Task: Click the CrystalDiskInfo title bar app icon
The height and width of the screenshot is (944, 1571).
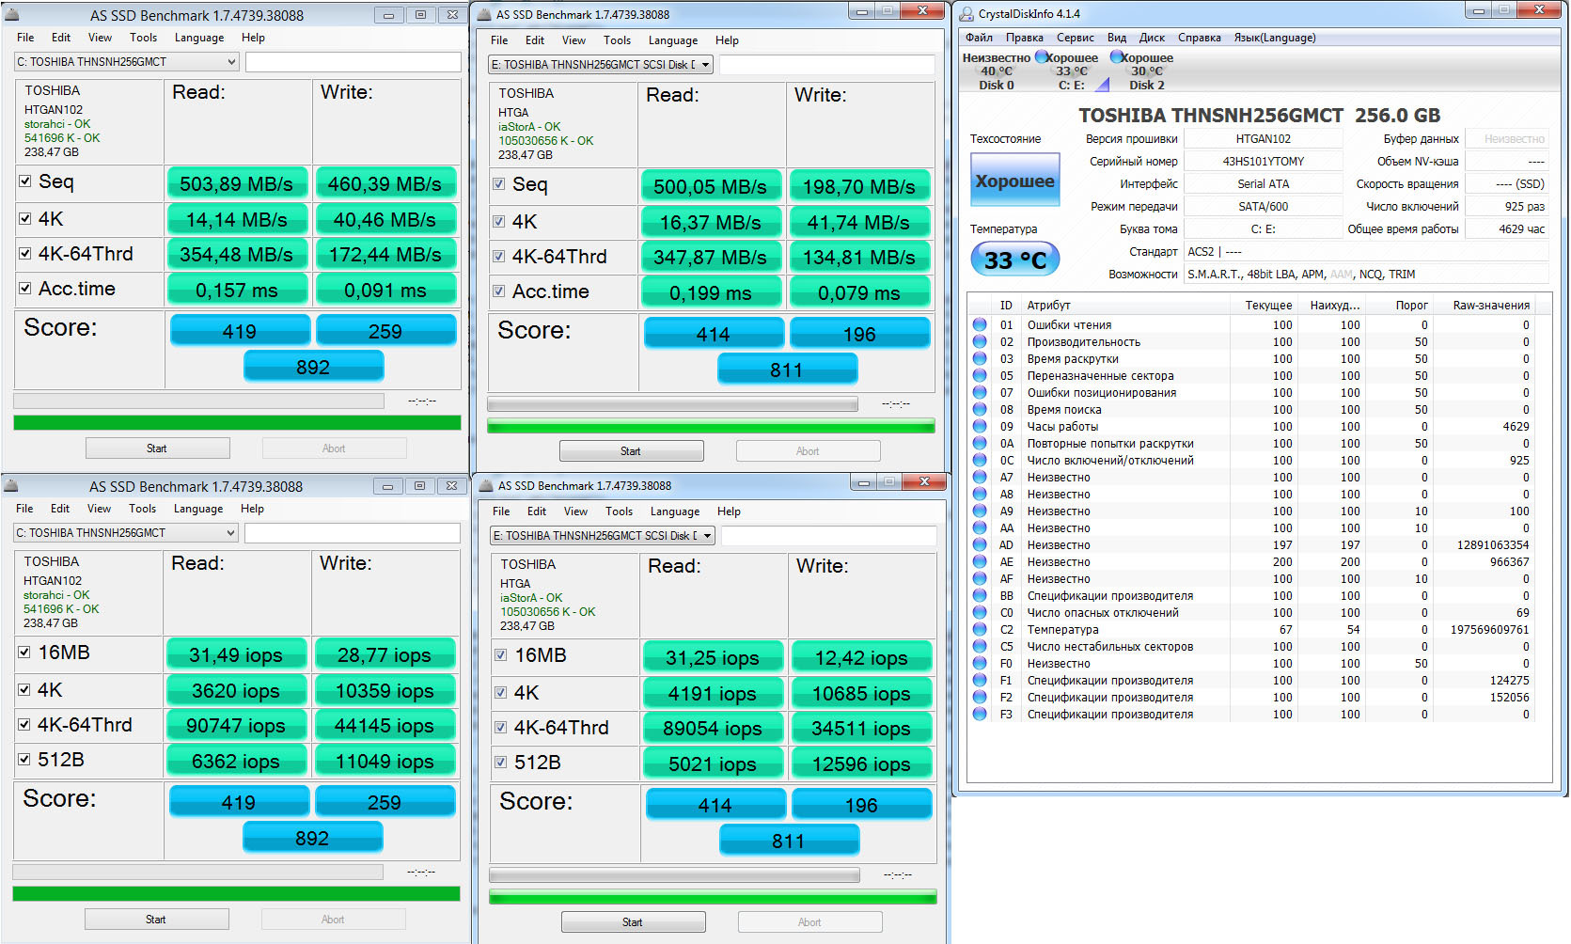Action: point(966,13)
